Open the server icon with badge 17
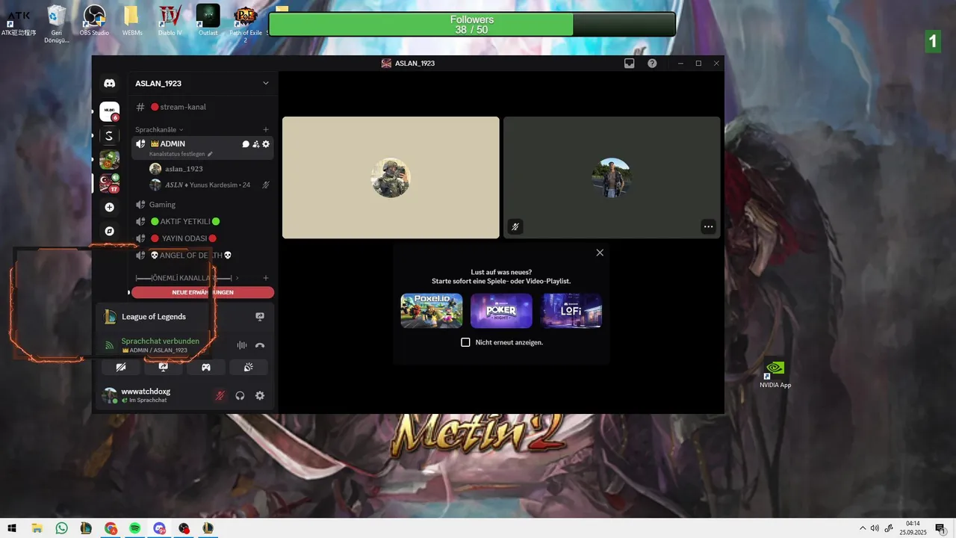The image size is (956, 538). [109, 183]
